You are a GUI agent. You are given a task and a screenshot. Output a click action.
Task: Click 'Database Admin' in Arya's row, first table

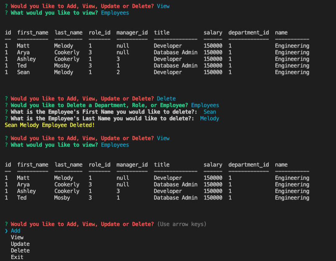pyautogui.click(x=176, y=53)
